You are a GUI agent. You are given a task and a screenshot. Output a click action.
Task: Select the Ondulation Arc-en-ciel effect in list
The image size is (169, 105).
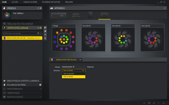pos(22,38)
